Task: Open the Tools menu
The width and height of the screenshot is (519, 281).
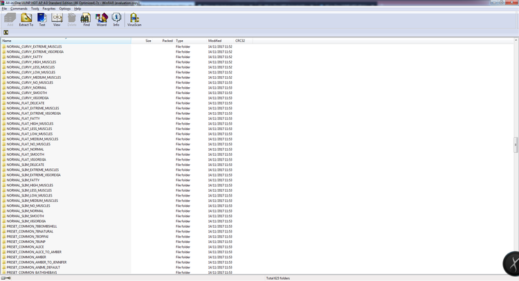Action: coord(35,8)
